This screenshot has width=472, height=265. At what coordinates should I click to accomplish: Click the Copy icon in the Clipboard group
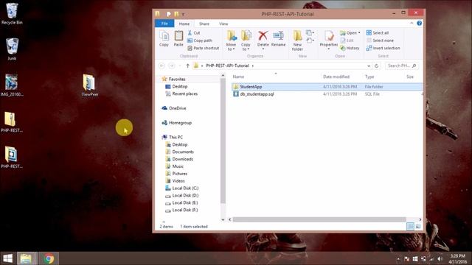(164, 38)
